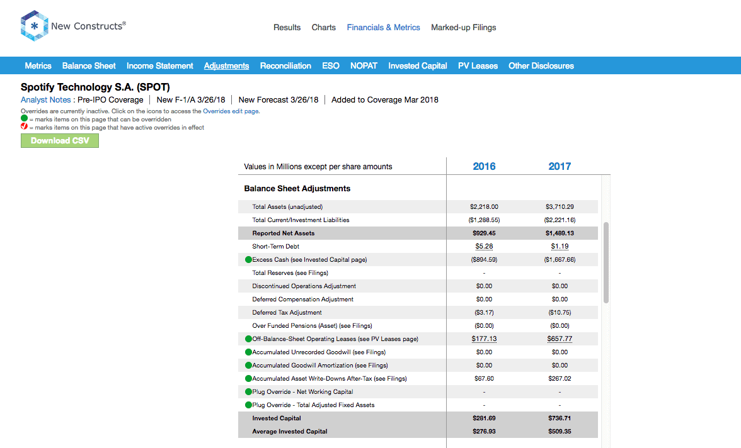741x448 pixels.
Task: Click Reported Net Assets row label
Action: point(283,233)
